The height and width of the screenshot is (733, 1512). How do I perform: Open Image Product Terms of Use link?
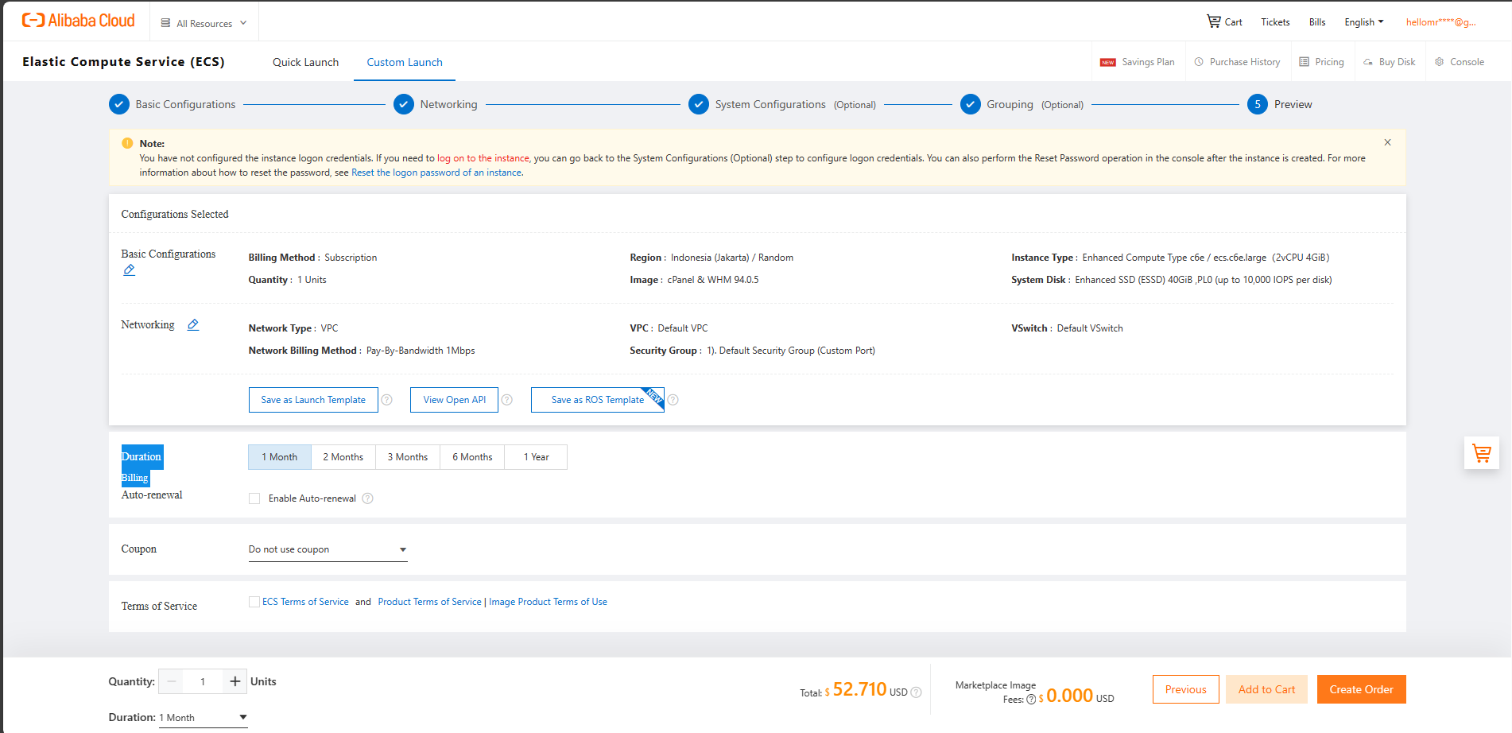(548, 602)
